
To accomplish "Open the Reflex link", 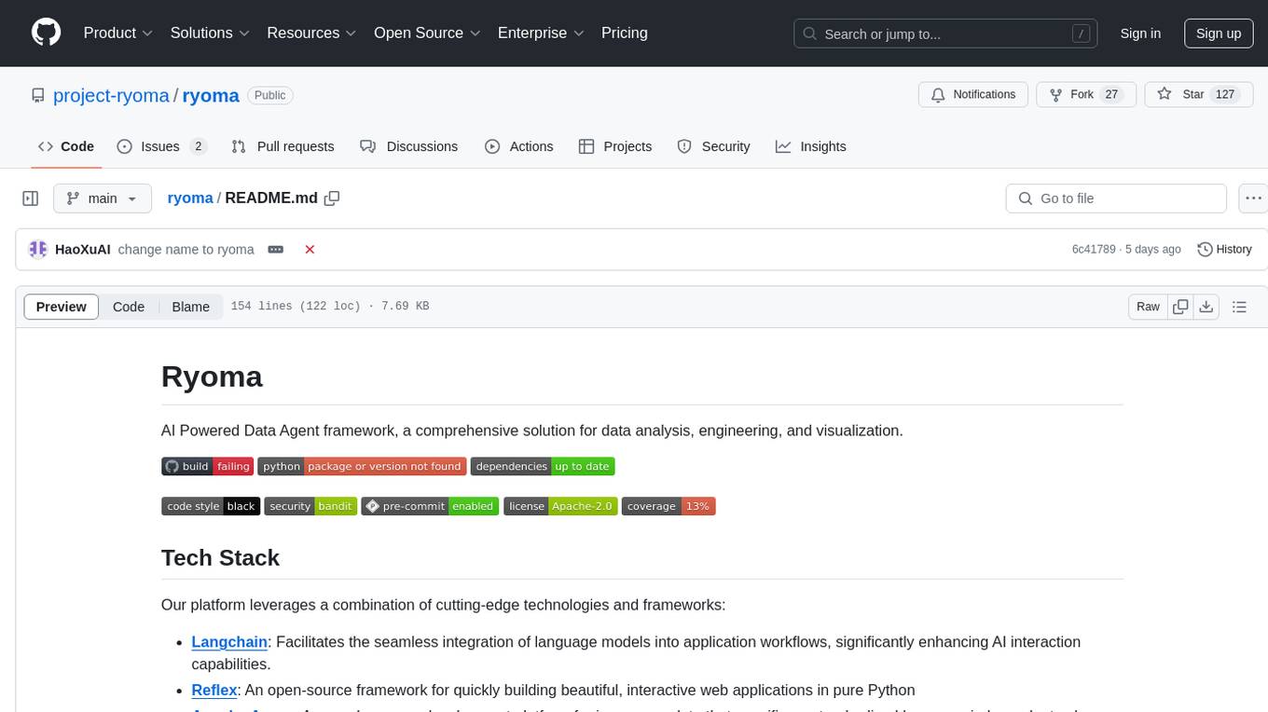I will [x=214, y=690].
